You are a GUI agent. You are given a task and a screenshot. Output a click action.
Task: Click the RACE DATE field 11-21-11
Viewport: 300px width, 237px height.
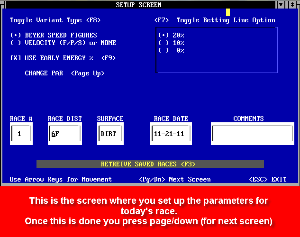171,134
